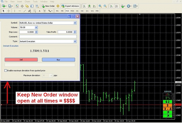This screenshot has width=182, height=123.
Task: Switch to W1 timeframe
Action: pos(92,11)
